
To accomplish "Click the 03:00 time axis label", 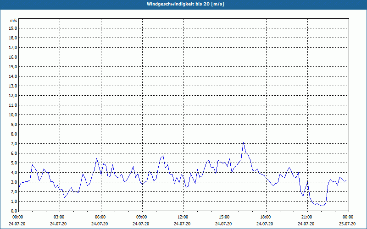I will [59, 217].
